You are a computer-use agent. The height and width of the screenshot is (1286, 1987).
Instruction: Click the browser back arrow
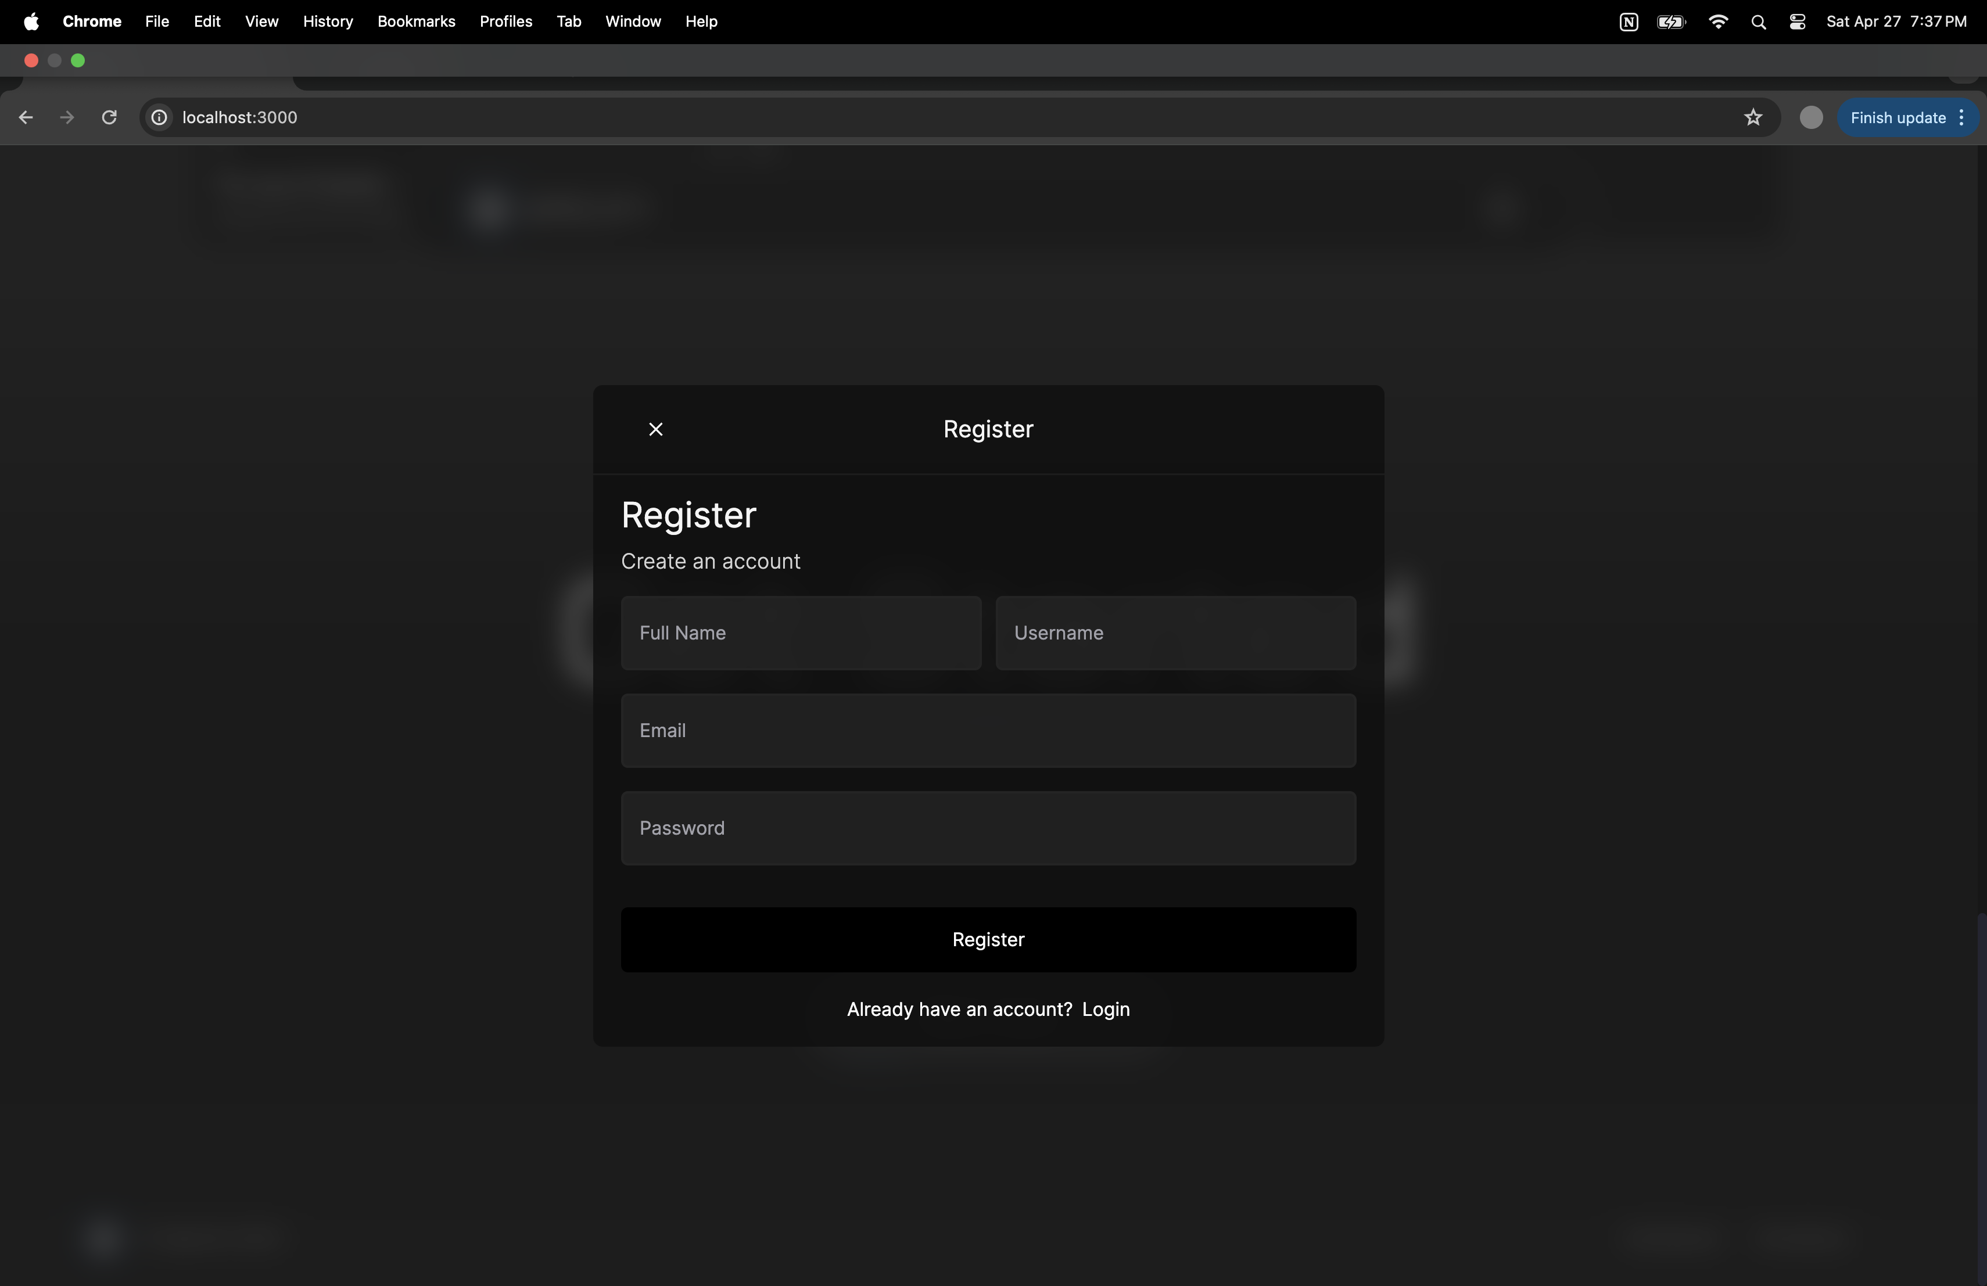click(26, 118)
